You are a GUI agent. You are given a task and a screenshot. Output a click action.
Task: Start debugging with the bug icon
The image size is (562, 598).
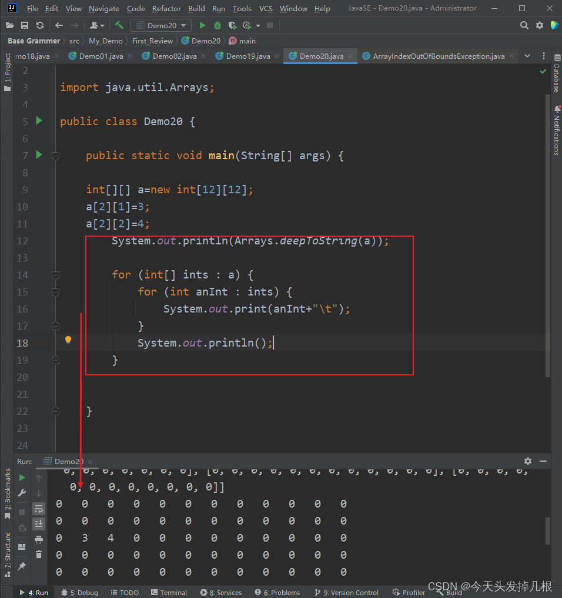click(218, 25)
